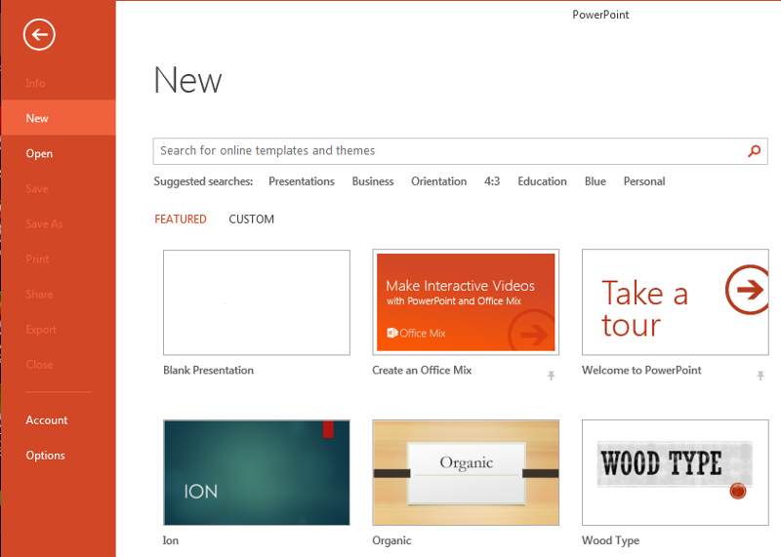Click the search templates input field

[449, 151]
